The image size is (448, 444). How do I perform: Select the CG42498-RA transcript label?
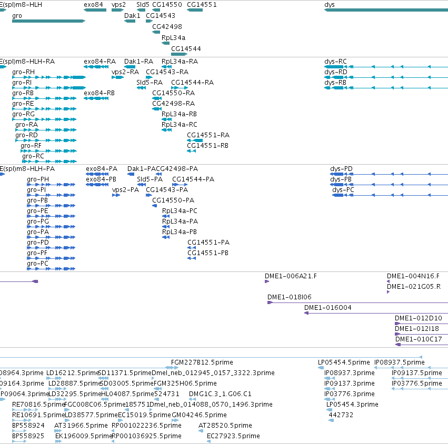coord(173,104)
